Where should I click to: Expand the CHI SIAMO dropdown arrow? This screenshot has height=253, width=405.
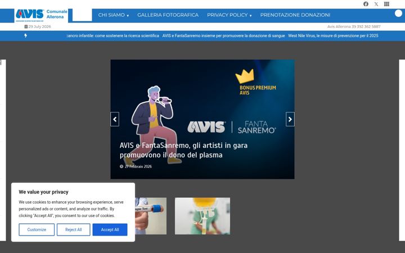[128, 16]
